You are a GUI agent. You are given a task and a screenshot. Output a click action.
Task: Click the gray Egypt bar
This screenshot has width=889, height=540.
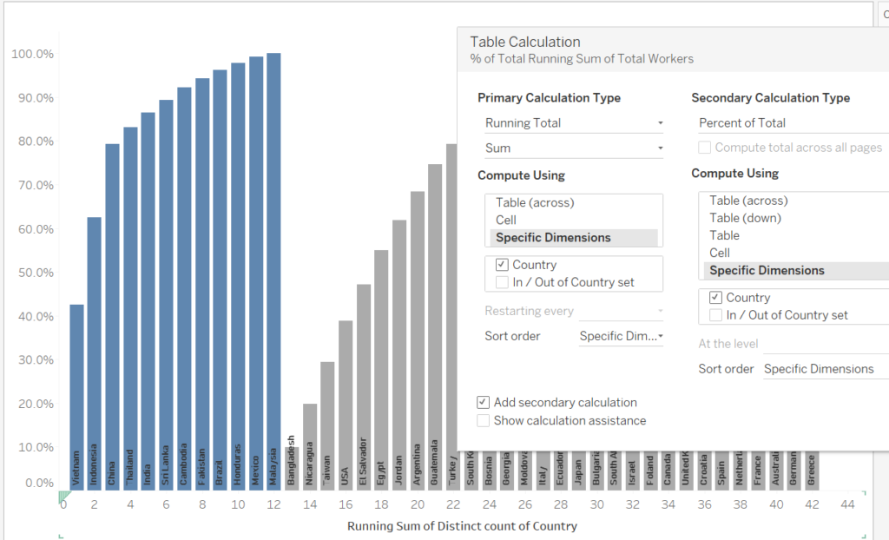tap(382, 370)
